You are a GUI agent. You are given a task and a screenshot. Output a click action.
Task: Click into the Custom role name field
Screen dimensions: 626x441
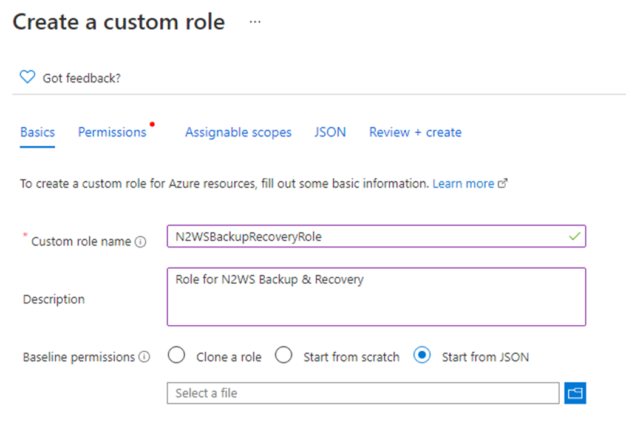(364, 237)
